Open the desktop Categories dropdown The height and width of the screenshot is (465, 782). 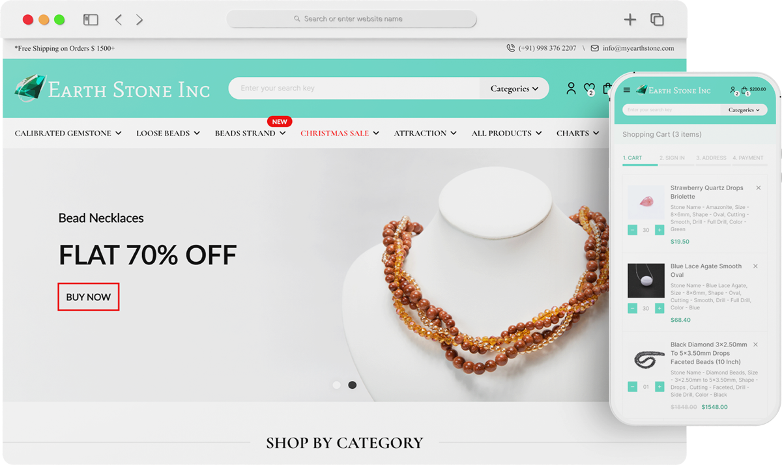pyautogui.click(x=514, y=89)
